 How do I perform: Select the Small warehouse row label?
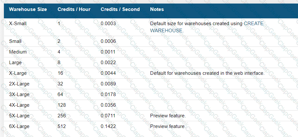pyautogui.click(x=15, y=41)
